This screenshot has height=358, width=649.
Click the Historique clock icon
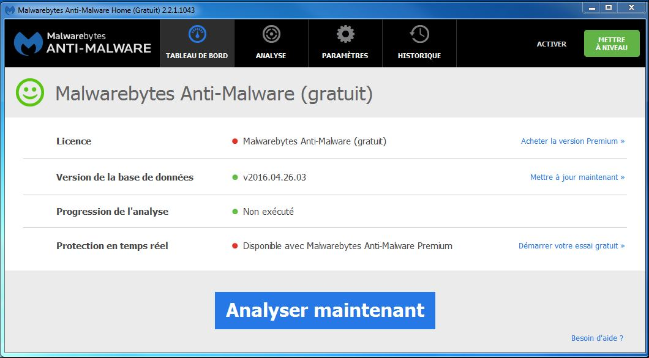[x=419, y=34]
